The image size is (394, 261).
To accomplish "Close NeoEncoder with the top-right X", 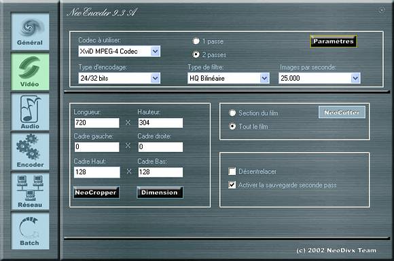I will pos(382,10).
